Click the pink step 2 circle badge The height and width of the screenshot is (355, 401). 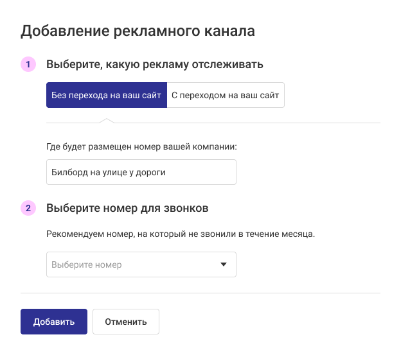point(28,208)
